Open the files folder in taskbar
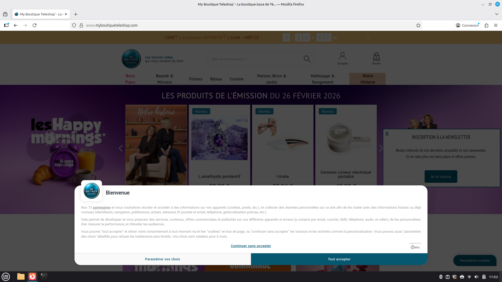This screenshot has height=282, width=502. (x=21, y=276)
